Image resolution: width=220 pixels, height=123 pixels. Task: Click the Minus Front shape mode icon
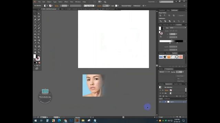tap(165, 15)
